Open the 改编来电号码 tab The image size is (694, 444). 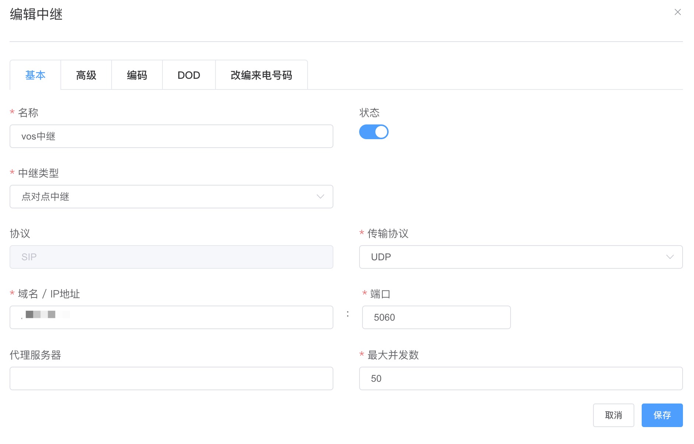(261, 75)
